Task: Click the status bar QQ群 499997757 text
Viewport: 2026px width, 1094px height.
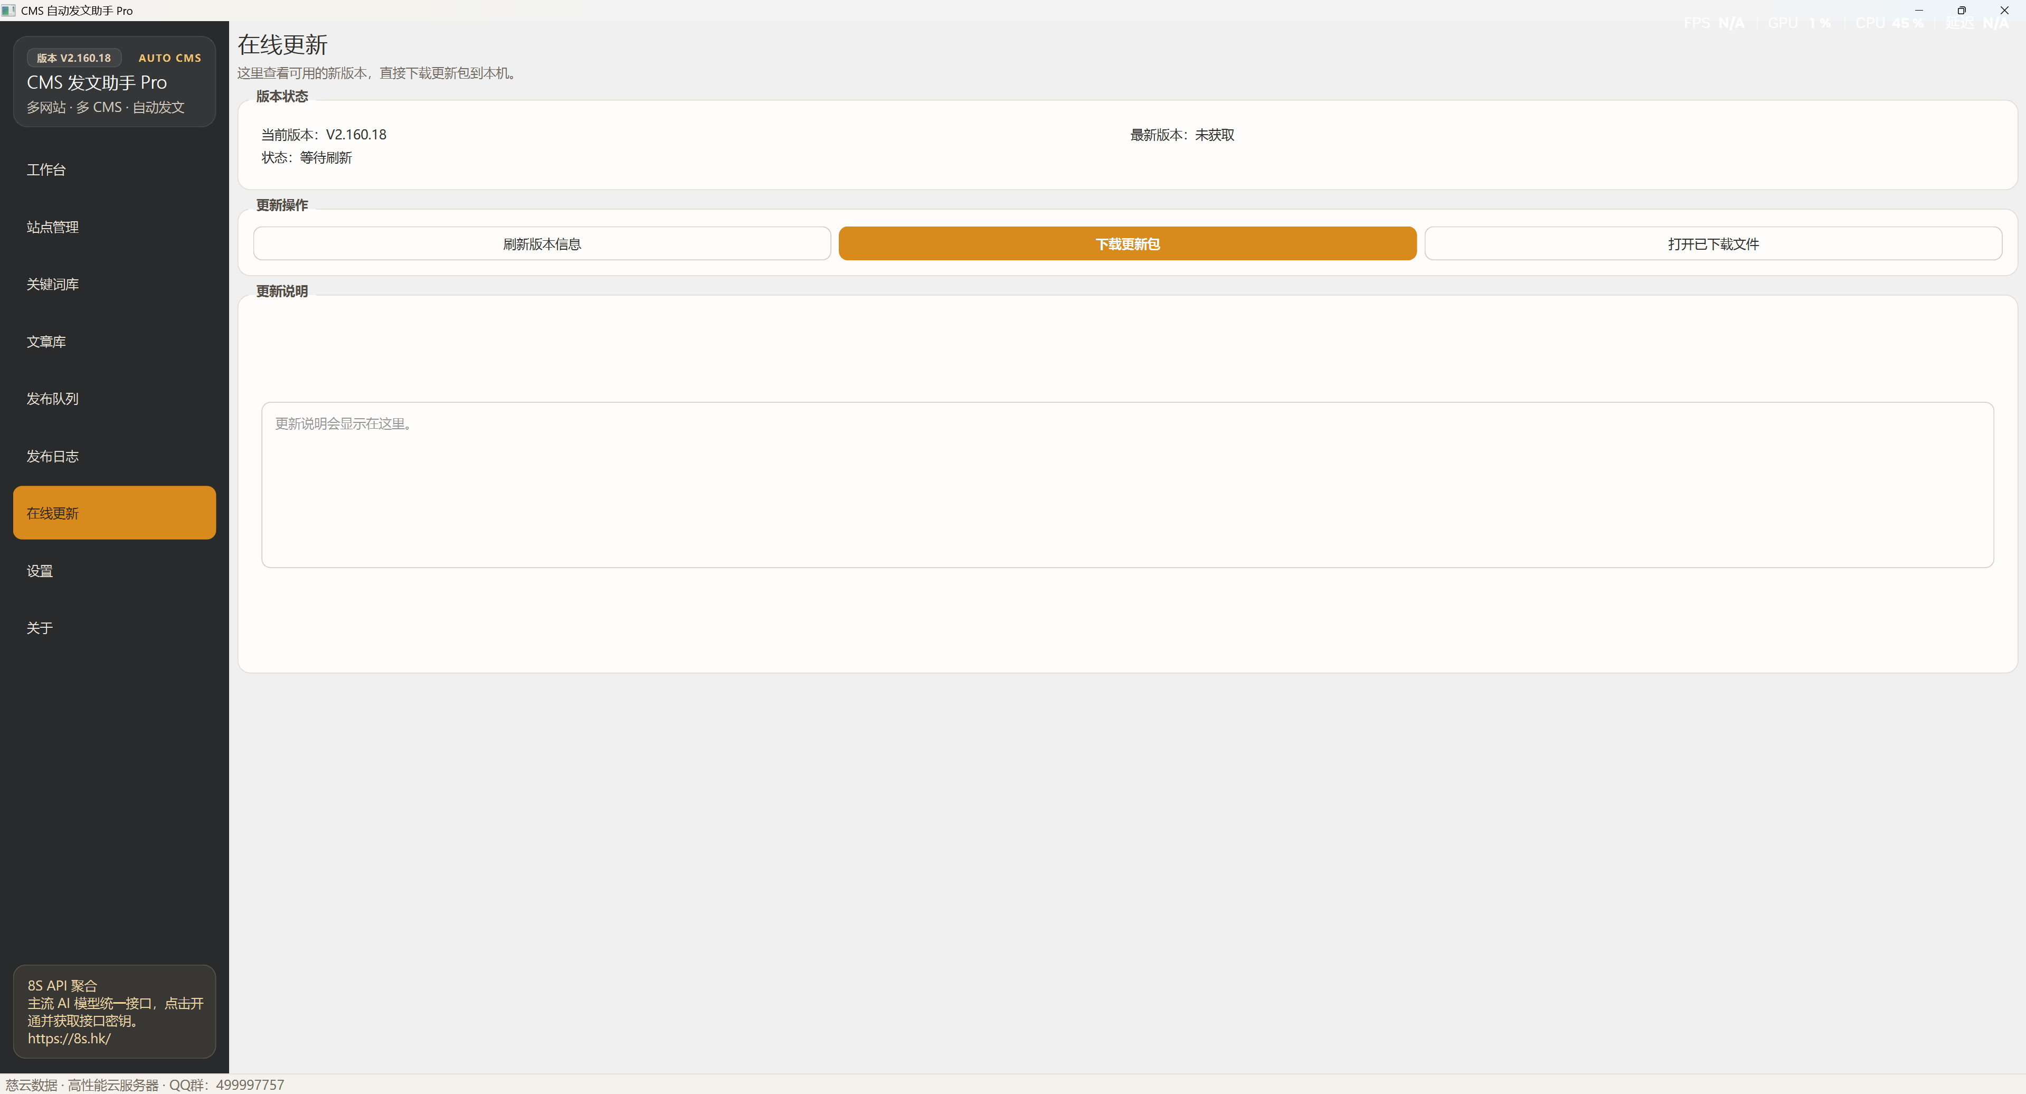Action: click(x=226, y=1084)
